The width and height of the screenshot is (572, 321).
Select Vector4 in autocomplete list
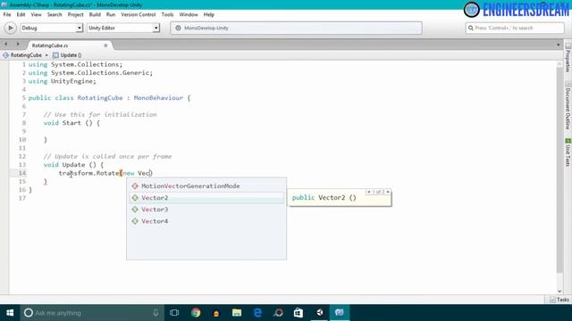tap(206, 221)
